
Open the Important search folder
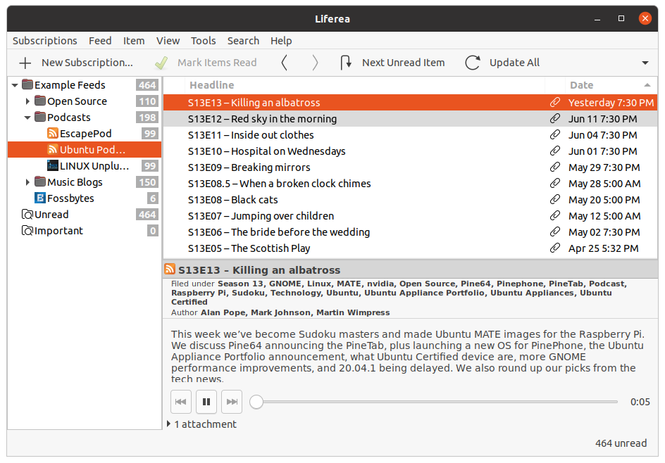(x=85, y=230)
